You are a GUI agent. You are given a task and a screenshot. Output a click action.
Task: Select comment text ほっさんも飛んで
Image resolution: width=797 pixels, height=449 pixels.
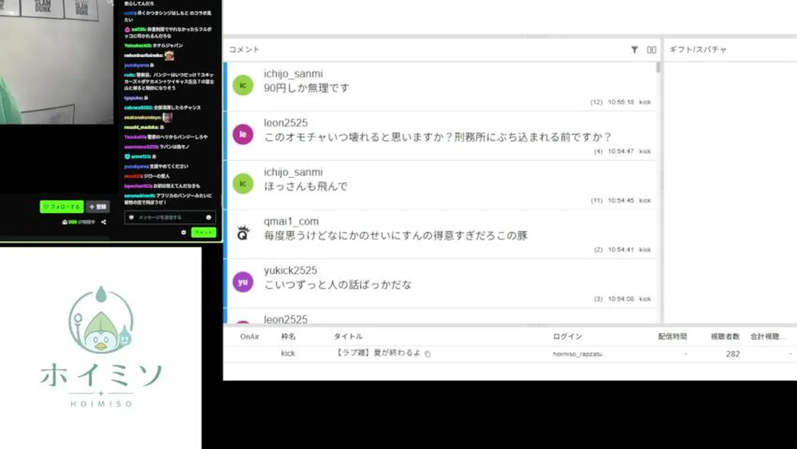click(306, 186)
